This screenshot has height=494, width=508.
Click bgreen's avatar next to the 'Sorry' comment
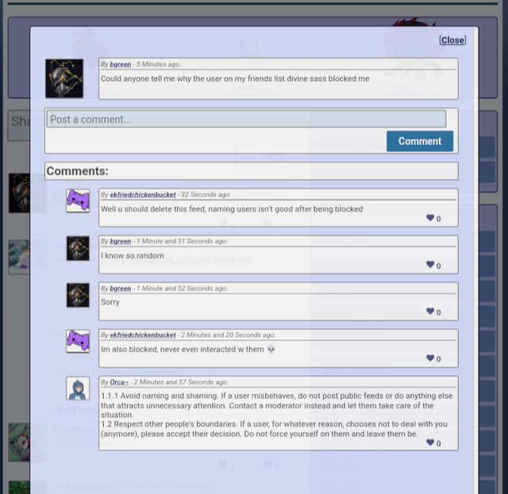pos(78,295)
